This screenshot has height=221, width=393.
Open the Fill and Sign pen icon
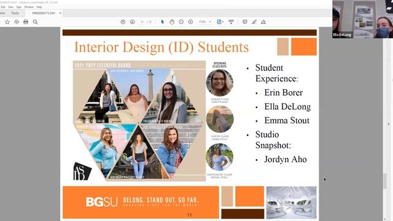coord(263,22)
